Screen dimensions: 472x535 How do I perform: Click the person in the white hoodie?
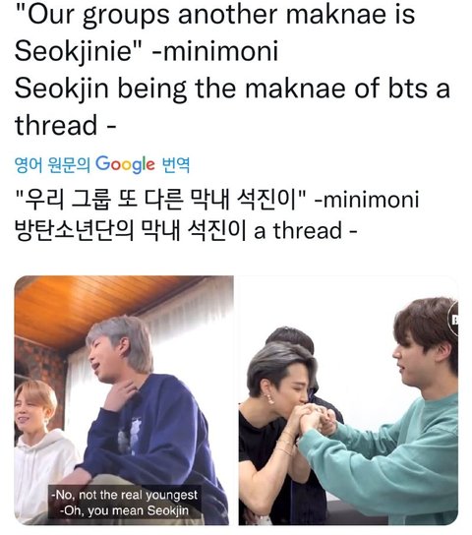coord(42,450)
